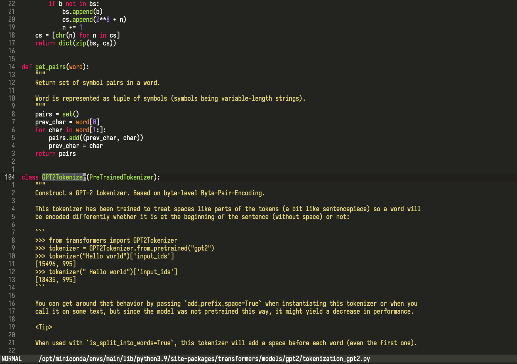The height and width of the screenshot is (364, 517).
Task: Click 'is_split_into_words=True' in the docstring
Action: click(130, 343)
